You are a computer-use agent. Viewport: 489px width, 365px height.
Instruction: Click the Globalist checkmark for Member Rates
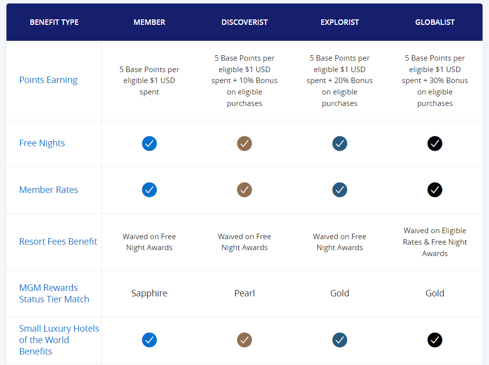tap(435, 190)
